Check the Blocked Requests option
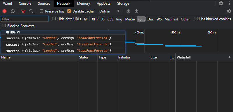The height and width of the screenshot is (112, 233). point(4,26)
